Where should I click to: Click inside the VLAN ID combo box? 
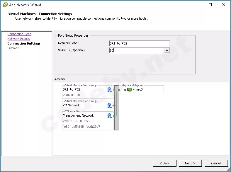click(137, 50)
